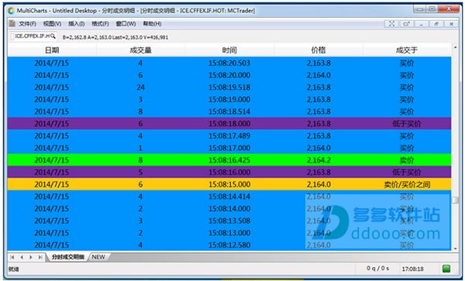Click the time 15:08:13.508 cell

[229, 221]
